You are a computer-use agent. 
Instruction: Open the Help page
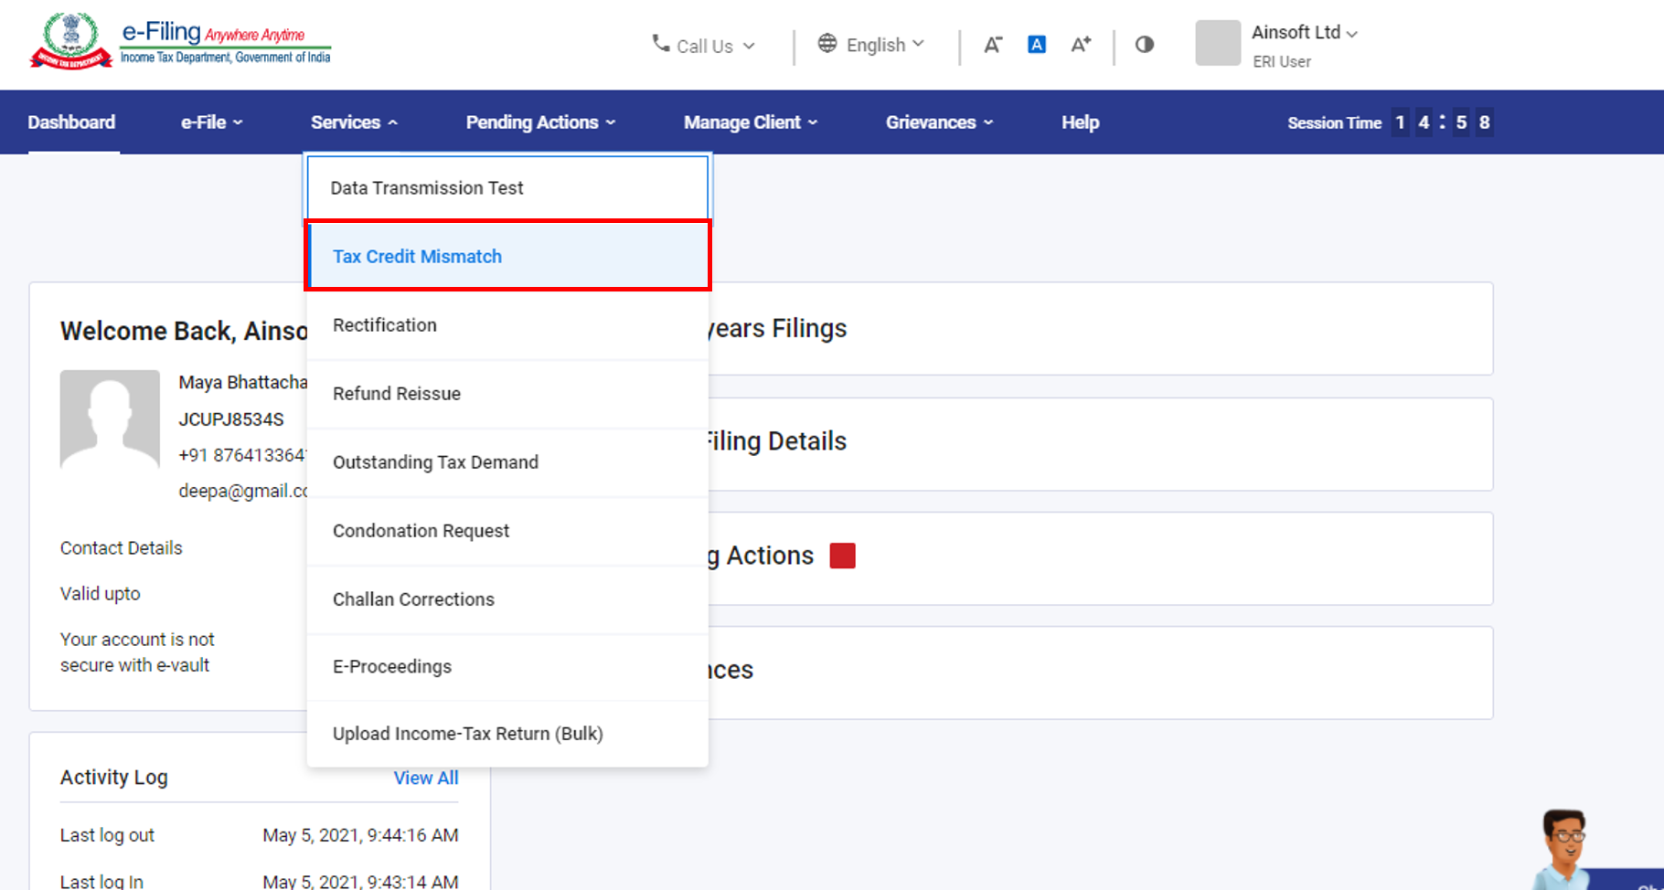pyautogui.click(x=1080, y=122)
